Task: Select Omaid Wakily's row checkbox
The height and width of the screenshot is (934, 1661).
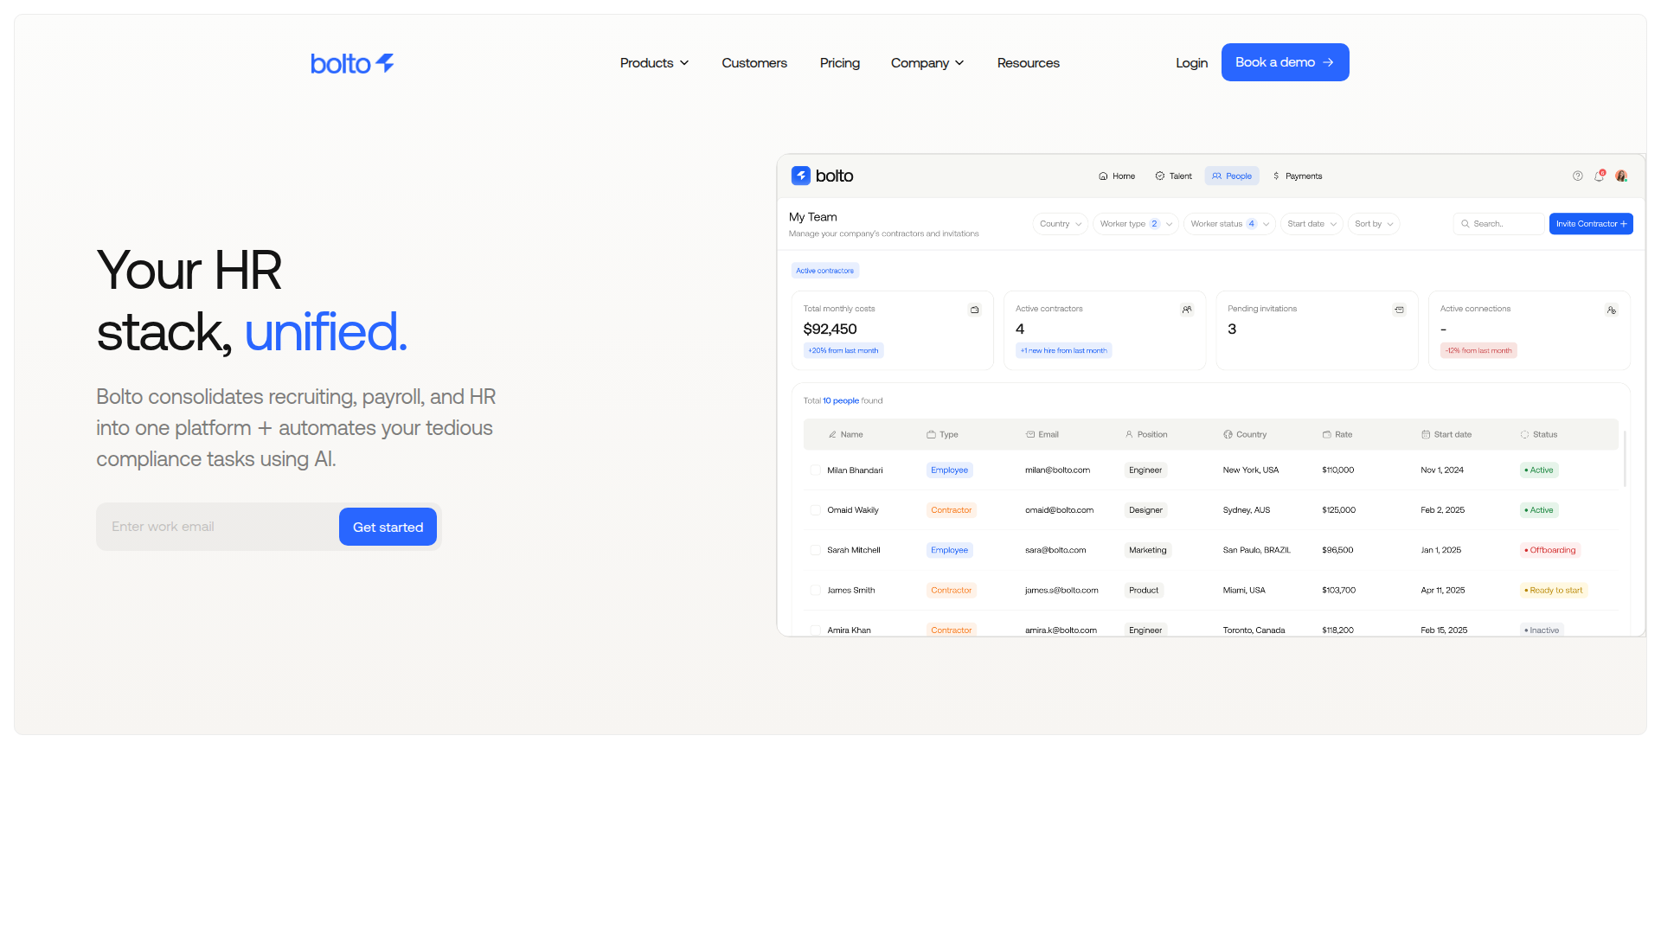Action: click(815, 510)
